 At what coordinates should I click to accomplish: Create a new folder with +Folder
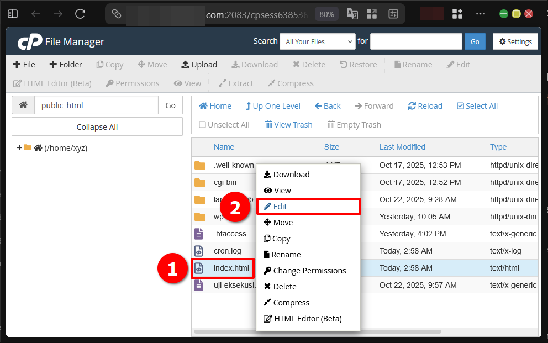(65, 64)
